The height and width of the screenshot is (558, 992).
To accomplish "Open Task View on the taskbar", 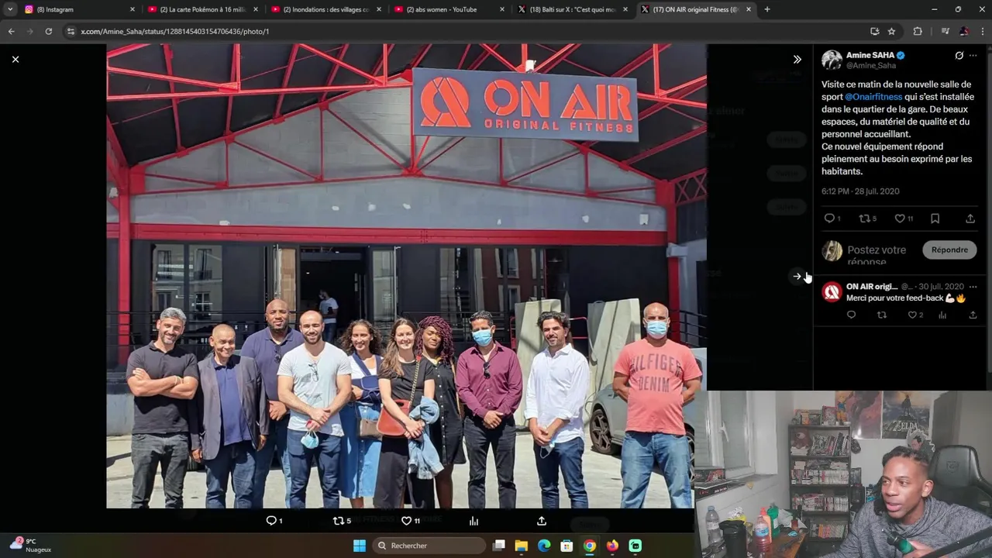I will [x=499, y=546].
